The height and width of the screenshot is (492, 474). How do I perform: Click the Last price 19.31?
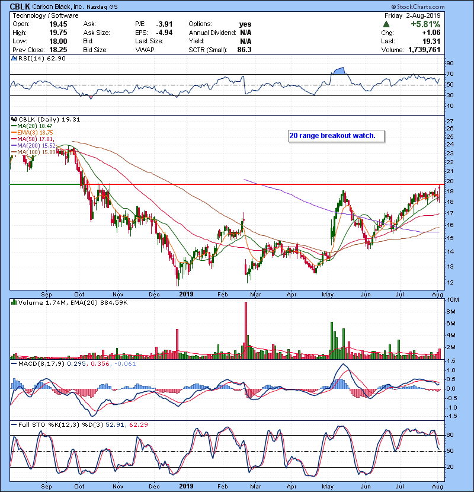point(431,41)
